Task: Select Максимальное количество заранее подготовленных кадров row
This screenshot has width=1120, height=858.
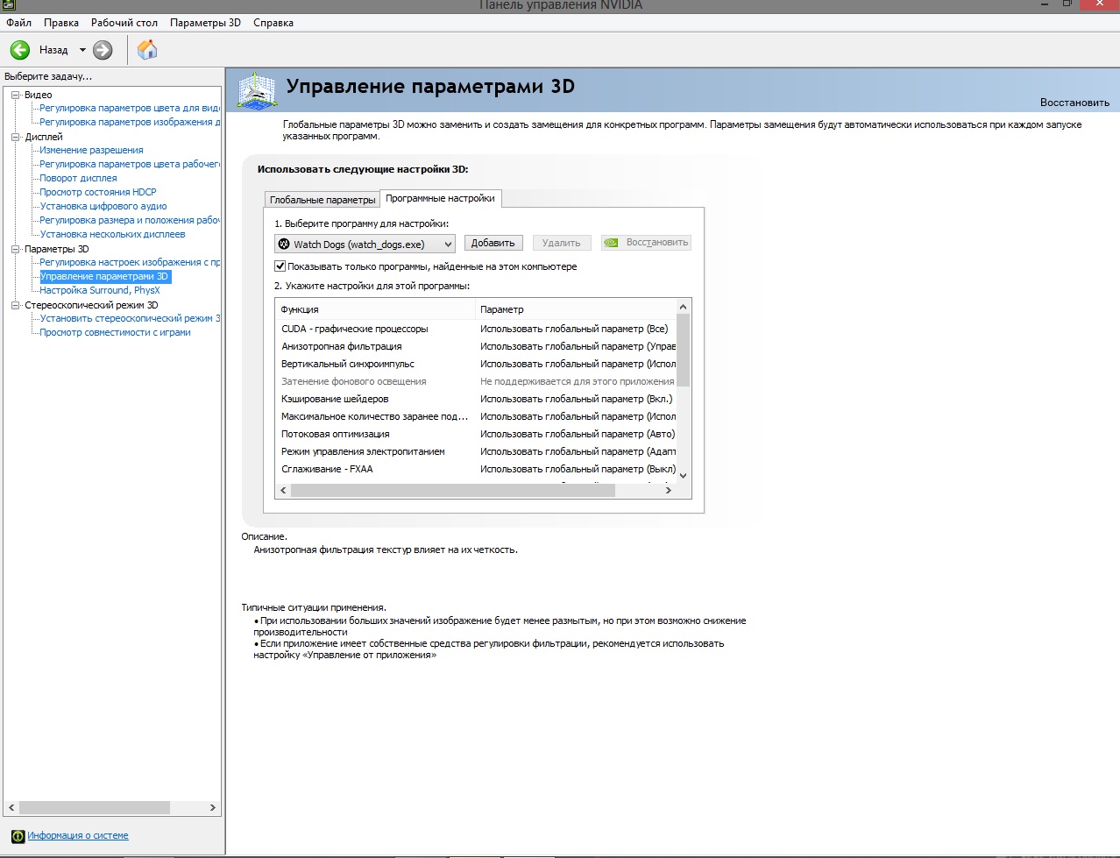Action: 477,417
